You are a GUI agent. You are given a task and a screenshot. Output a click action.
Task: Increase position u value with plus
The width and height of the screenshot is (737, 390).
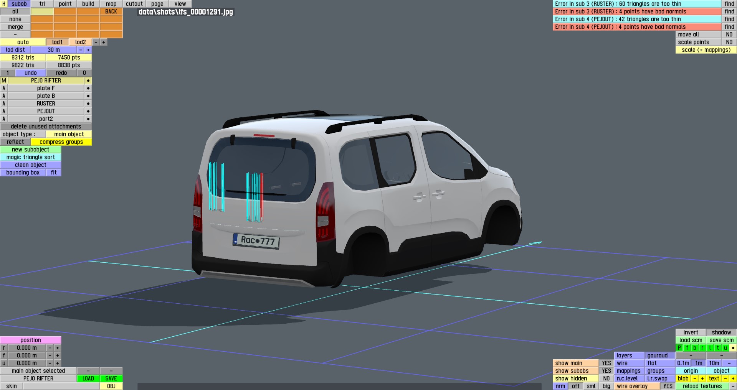[x=58, y=363]
